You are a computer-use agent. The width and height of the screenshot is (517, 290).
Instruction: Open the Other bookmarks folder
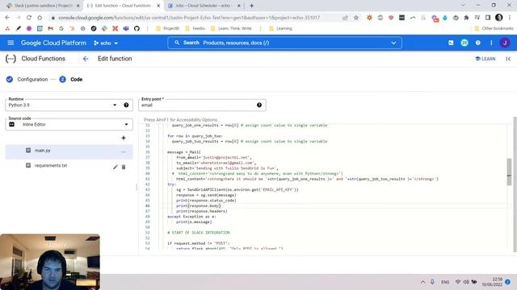494,29
